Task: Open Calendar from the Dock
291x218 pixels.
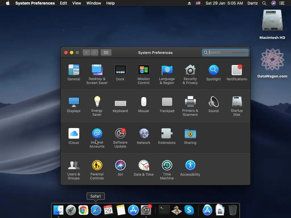Action: (x=108, y=210)
